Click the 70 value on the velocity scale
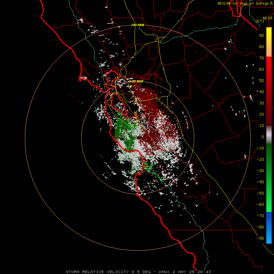274x274 pixels. click(262, 58)
